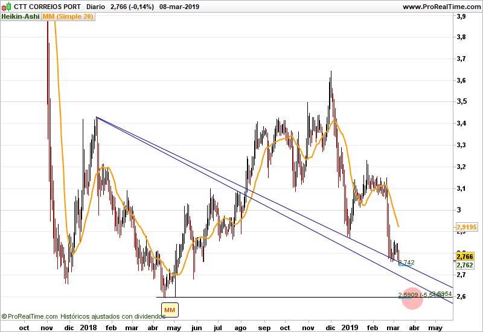483x332 pixels.
Task: Click the 2,742 level label on chart
Action: coord(406,263)
